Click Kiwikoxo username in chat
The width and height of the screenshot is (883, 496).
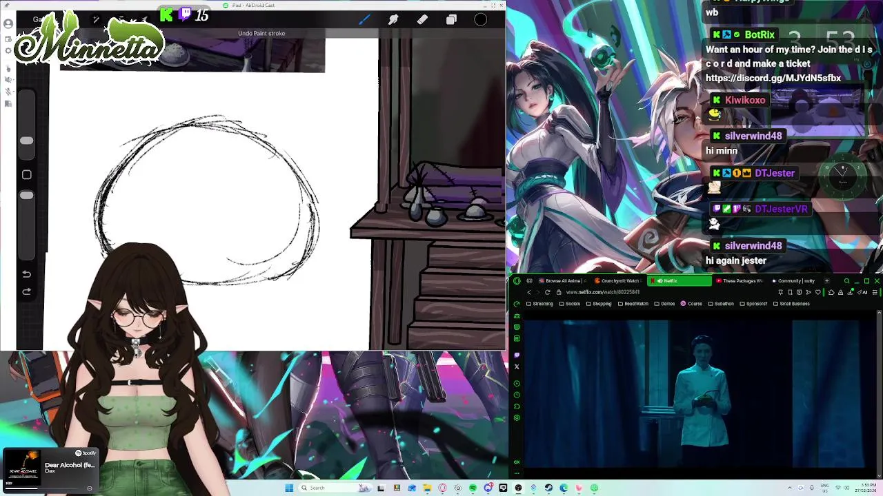(745, 100)
